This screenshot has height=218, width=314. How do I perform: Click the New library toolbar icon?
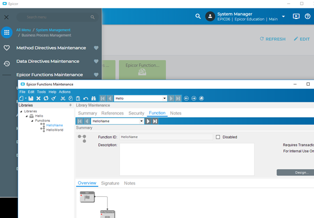point(22,98)
